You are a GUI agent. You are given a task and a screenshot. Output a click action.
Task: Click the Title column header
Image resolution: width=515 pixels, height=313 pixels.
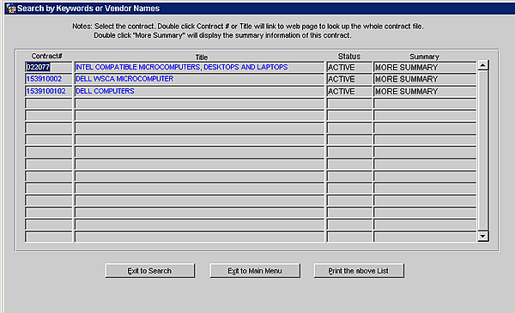202,57
